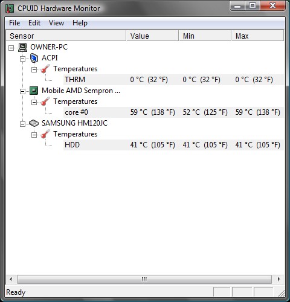Open the Help menu
Image resolution: width=290 pixels, height=302 pixels.
pyautogui.click(x=80, y=23)
